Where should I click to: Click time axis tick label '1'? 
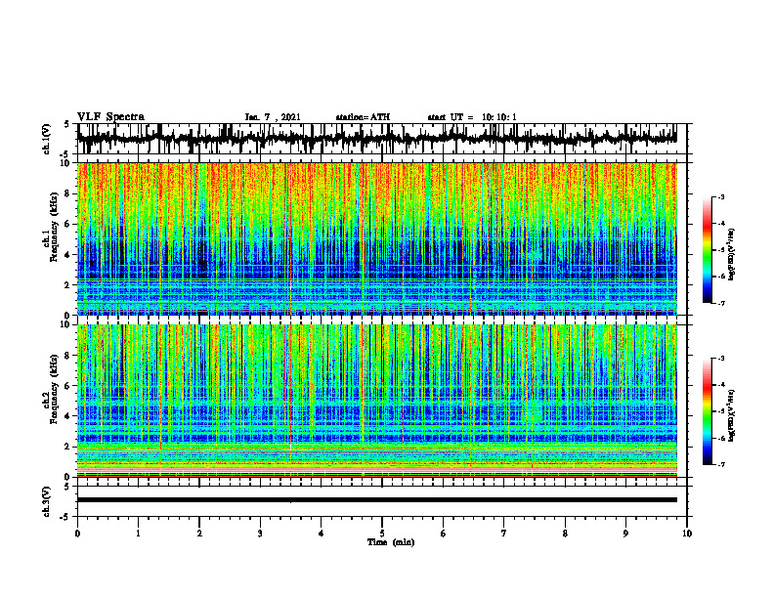click(x=138, y=534)
